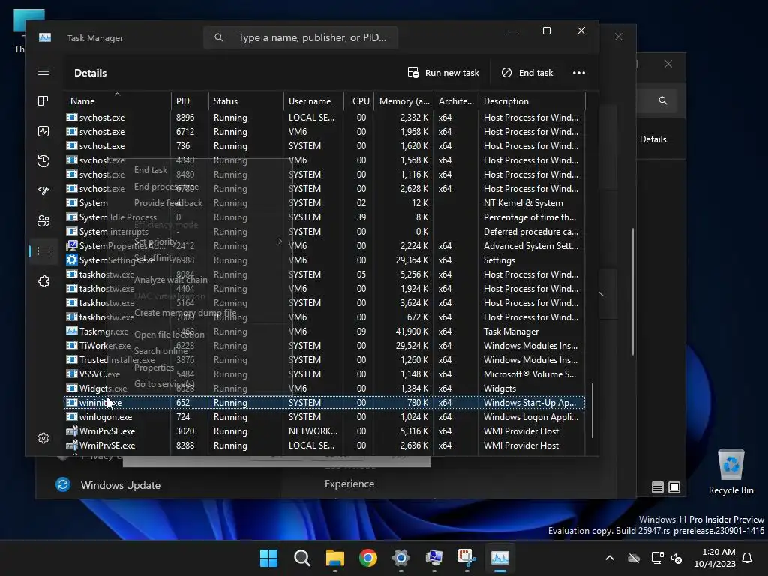Show hidden system tray icons chevron

pos(610,558)
